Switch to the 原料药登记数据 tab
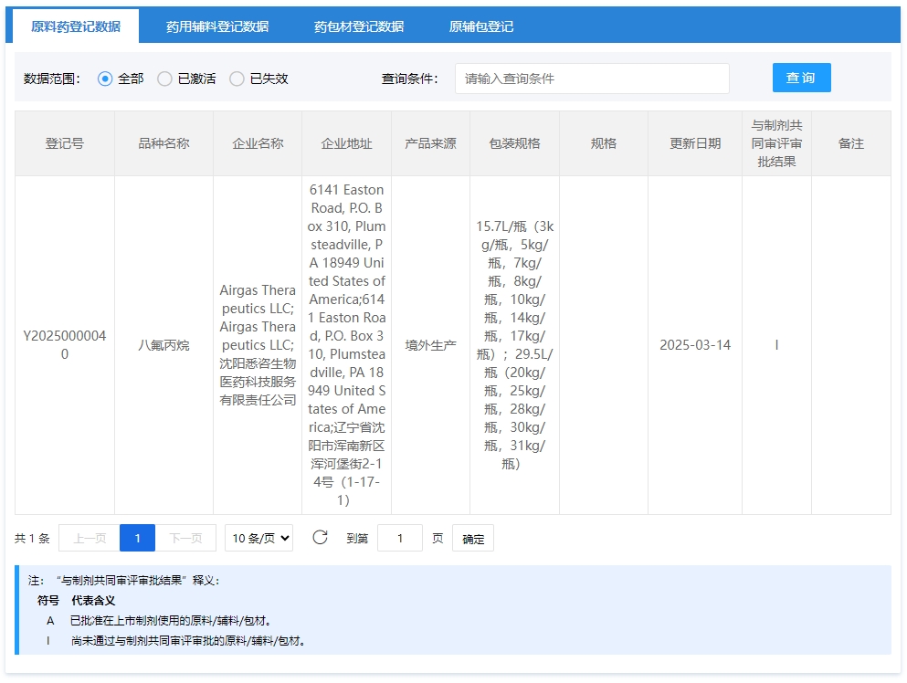907x683 pixels. (x=76, y=26)
